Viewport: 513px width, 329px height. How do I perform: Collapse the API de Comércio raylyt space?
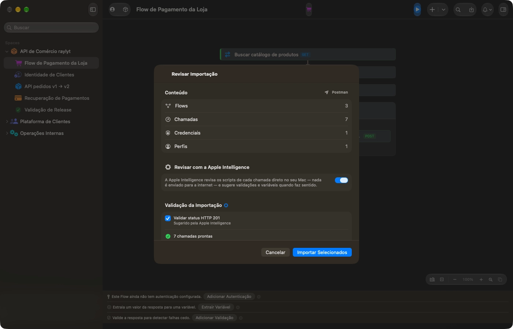[x=7, y=52]
